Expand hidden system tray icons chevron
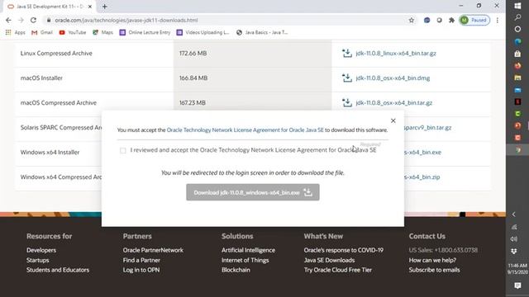 [514, 214]
